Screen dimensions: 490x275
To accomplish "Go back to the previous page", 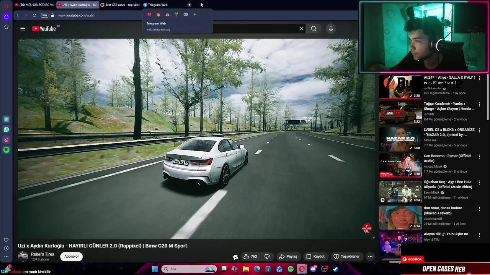I will pos(17,15).
